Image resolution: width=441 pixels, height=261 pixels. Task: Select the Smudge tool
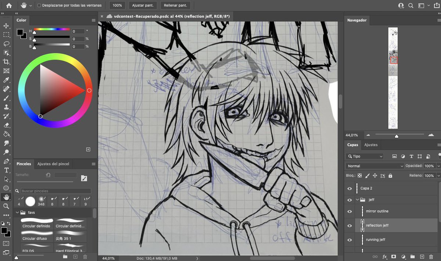coord(6,143)
